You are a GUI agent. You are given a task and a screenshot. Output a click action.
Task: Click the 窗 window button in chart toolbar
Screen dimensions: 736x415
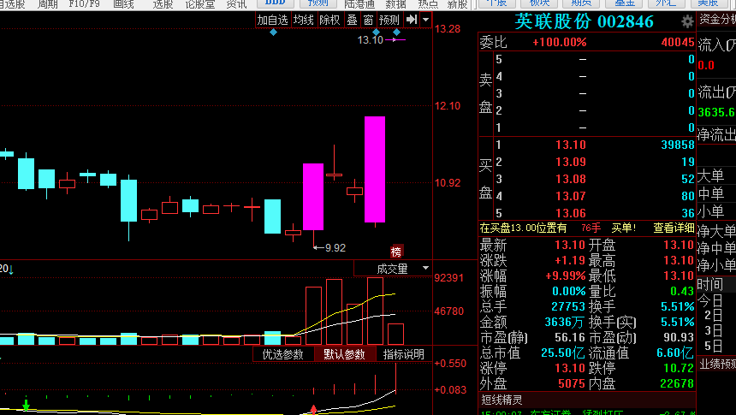click(367, 20)
